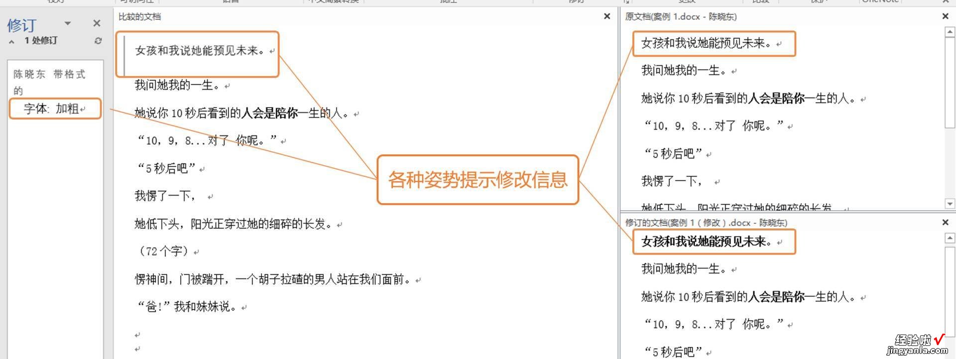
Task: Click 原文档(案例 1.docx - 陈晓东) title
Action: click(x=681, y=16)
